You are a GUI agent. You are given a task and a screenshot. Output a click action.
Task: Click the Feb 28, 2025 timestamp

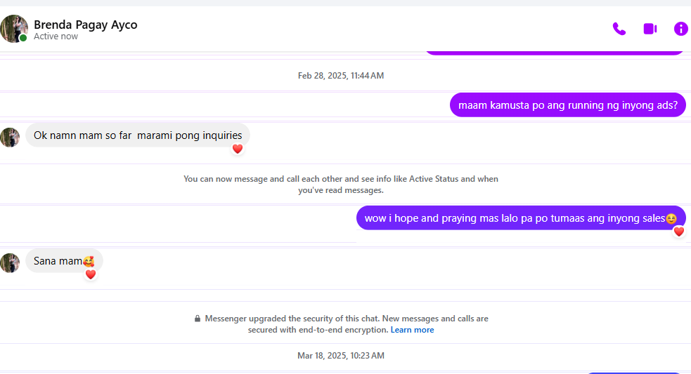(x=340, y=75)
